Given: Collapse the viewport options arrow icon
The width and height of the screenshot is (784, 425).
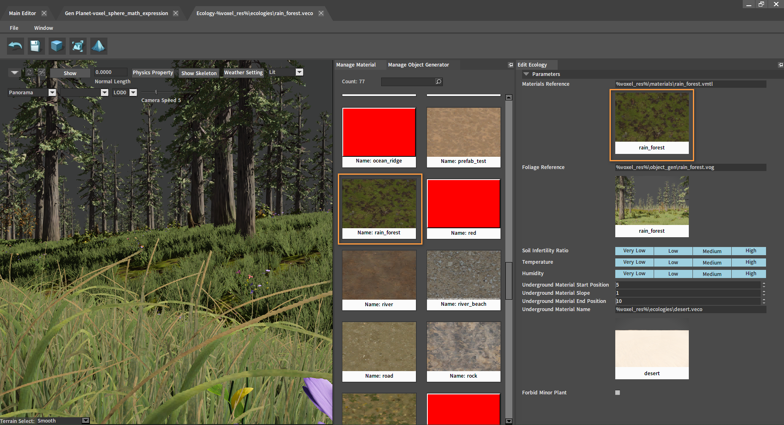Looking at the screenshot, I should point(15,72).
